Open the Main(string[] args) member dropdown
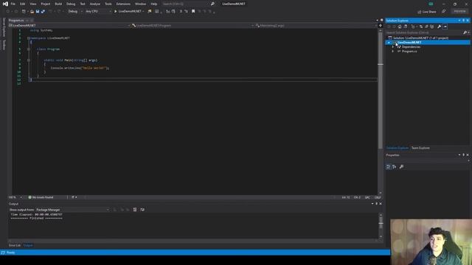 [x=316, y=26]
